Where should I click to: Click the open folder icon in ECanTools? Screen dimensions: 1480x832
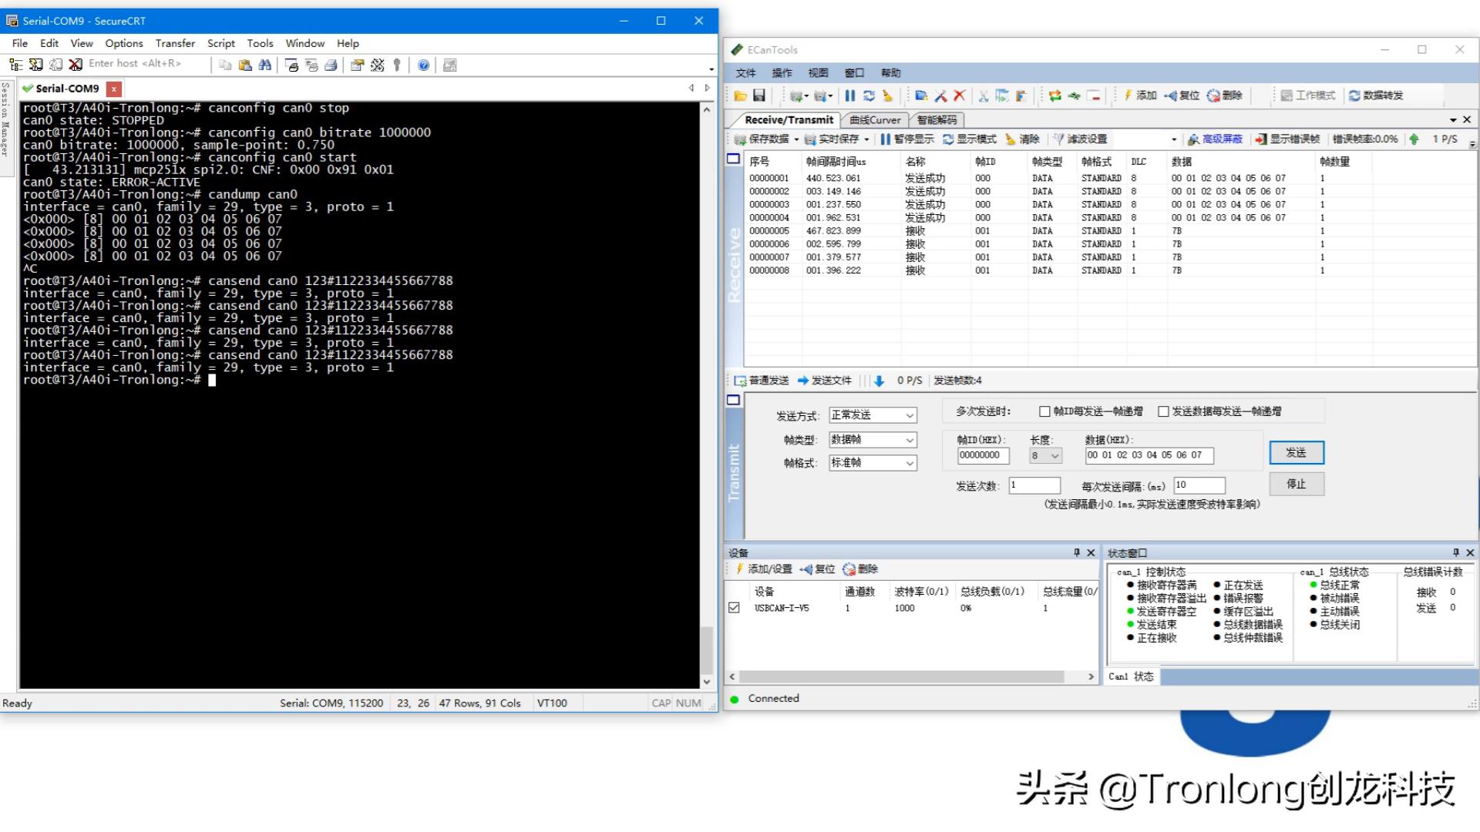[x=740, y=96]
